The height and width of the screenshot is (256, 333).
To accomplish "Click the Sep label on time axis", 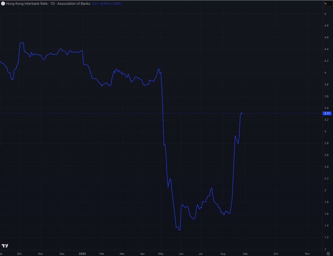I will click(245, 254).
